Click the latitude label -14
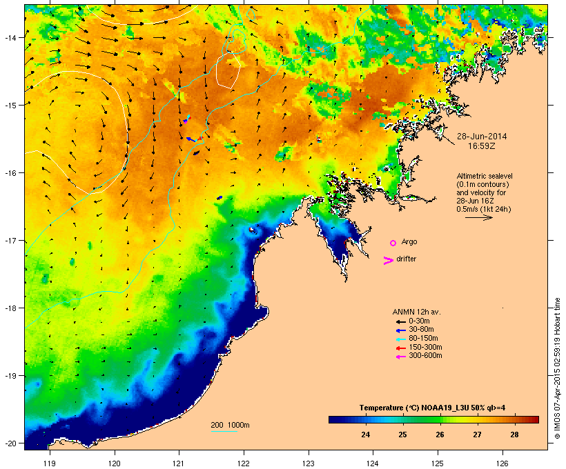 pos(10,37)
